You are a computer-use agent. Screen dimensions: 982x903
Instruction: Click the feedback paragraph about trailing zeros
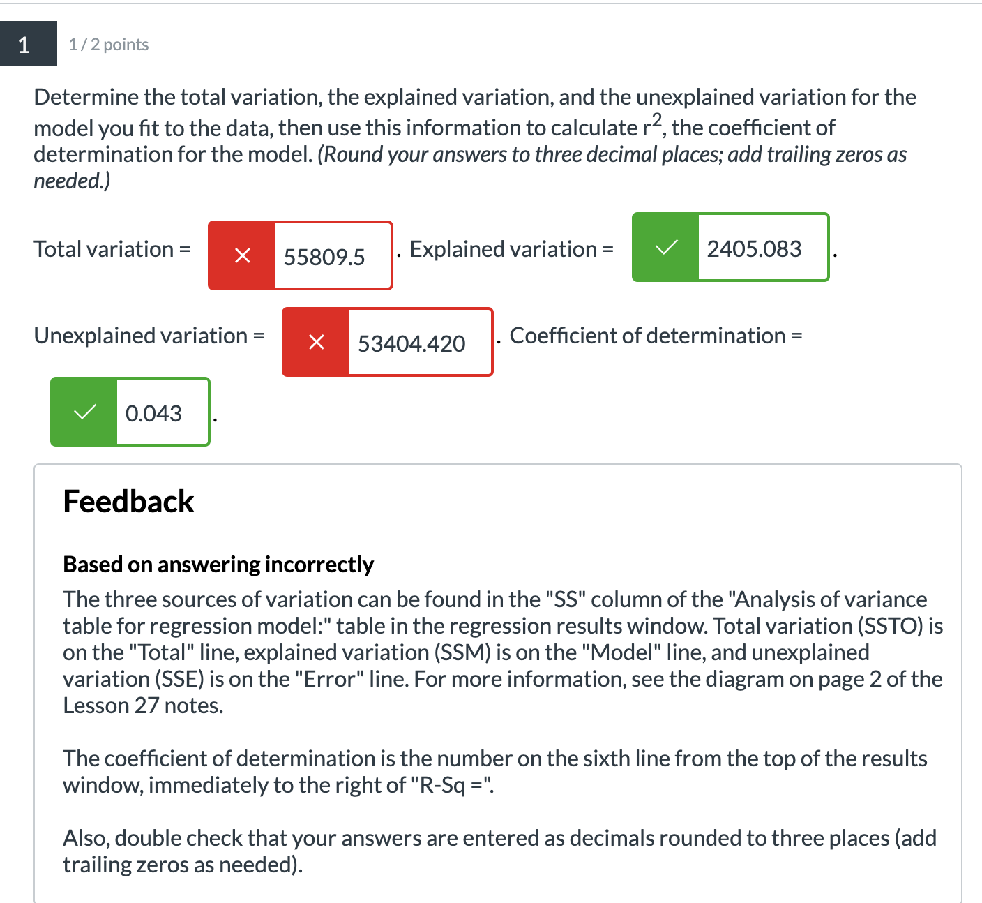tap(500, 851)
